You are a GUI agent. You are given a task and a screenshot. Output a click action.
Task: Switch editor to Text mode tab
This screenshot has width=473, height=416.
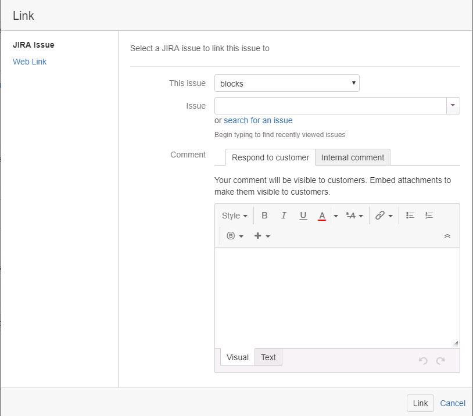point(268,357)
